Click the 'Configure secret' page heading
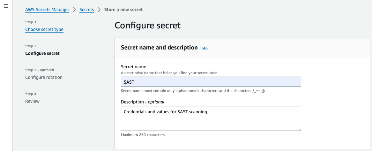 (148, 26)
